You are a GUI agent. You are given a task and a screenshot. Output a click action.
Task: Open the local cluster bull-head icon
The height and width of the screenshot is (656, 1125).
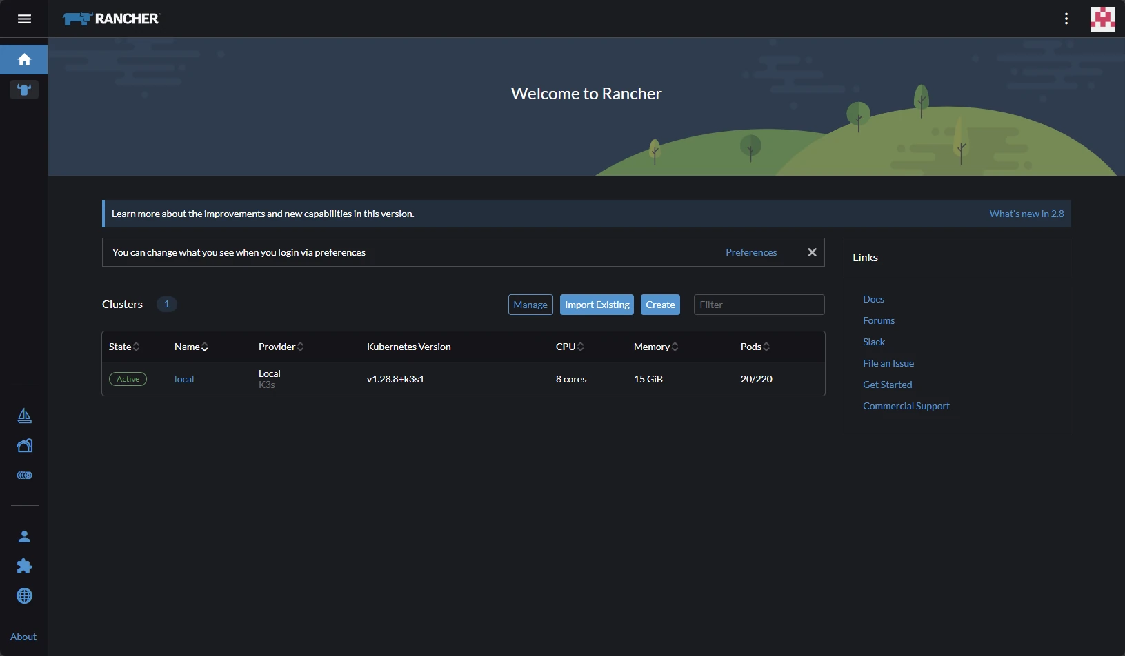pyautogui.click(x=24, y=90)
